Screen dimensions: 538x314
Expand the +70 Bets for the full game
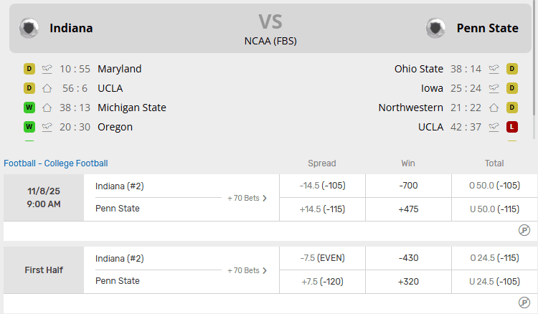pos(247,198)
